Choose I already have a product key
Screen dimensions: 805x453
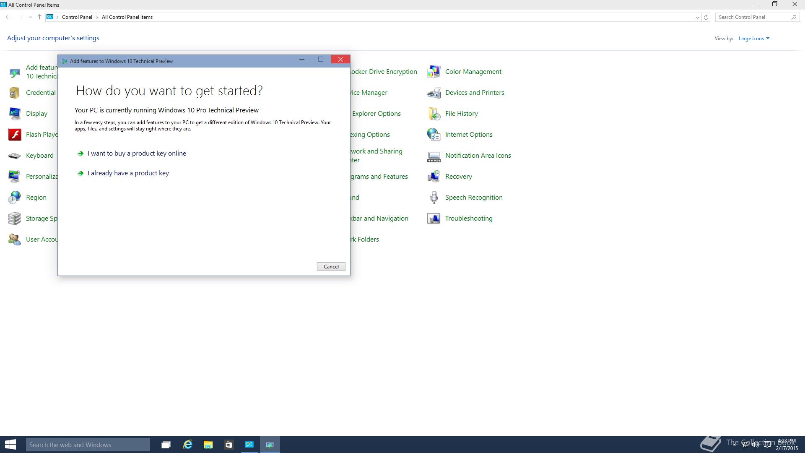128,173
